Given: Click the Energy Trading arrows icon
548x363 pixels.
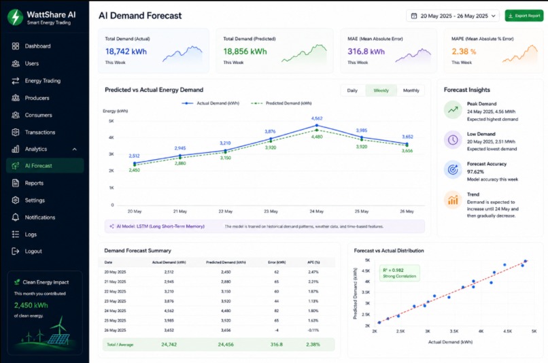Looking at the screenshot, I should coord(16,81).
